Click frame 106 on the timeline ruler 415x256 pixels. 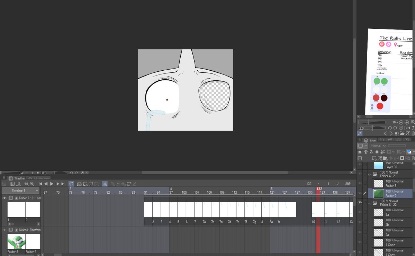209,192
